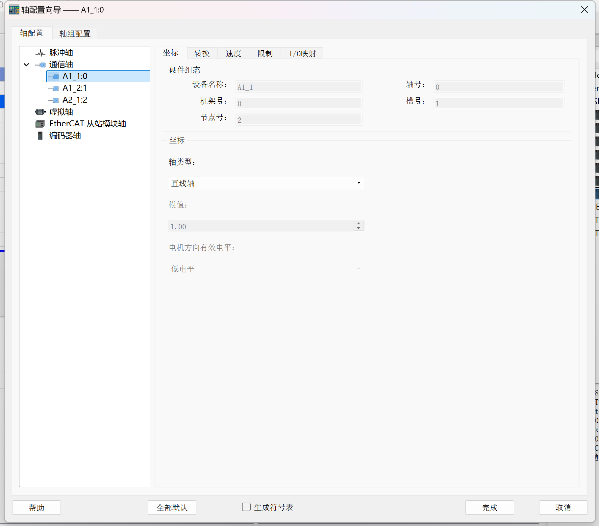The width and height of the screenshot is (599, 526).
Task: Click the 电机方向有效电平 label
Action: (x=202, y=248)
